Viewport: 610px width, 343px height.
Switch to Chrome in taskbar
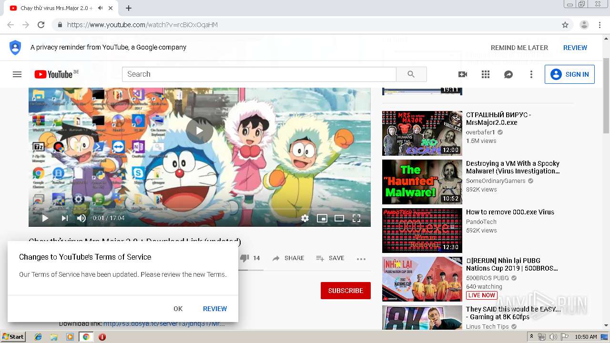point(86,337)
